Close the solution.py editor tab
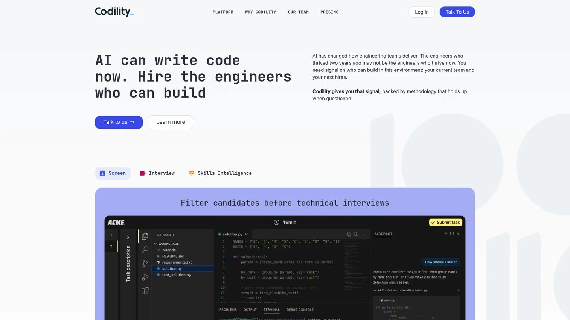The height and width of the screenshot is (320, 570). (246, 234)
